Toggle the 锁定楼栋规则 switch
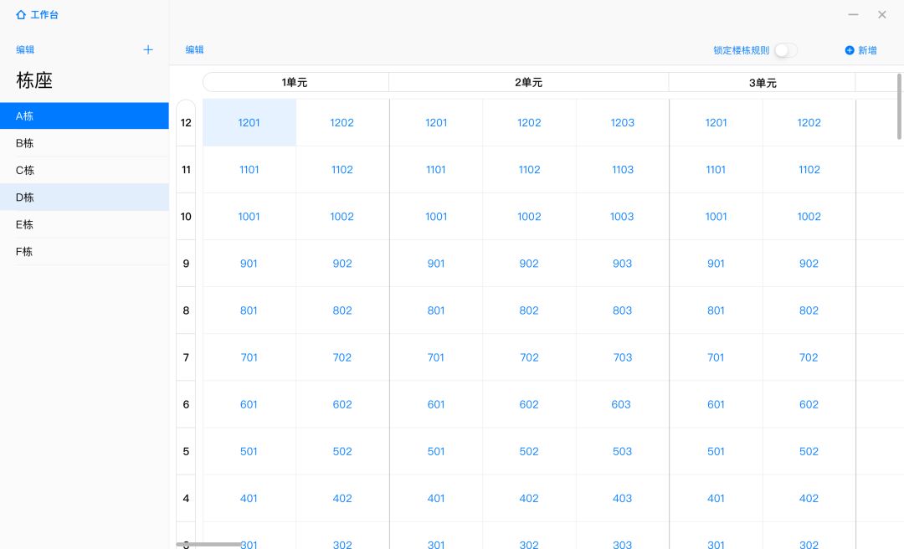Viewport: 904px width, 549px height. 786,50
